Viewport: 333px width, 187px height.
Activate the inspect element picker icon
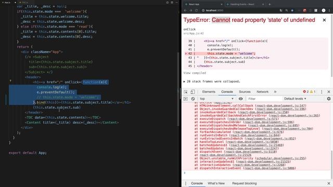click(x=186, y=92)
